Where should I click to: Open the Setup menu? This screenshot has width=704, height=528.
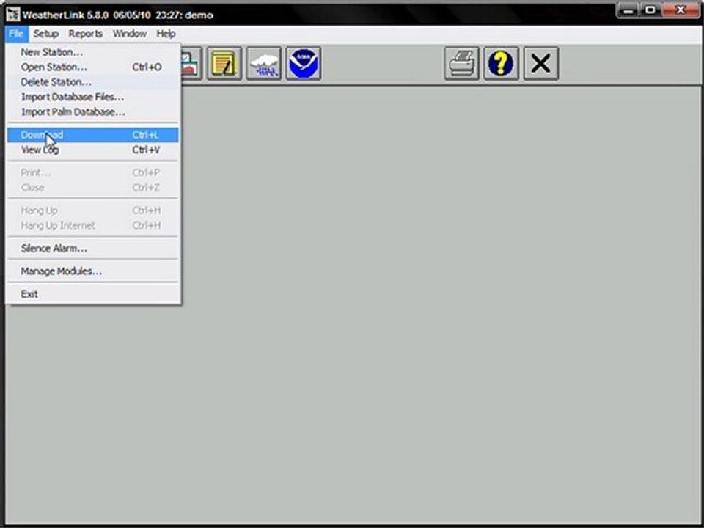(45, 34)
